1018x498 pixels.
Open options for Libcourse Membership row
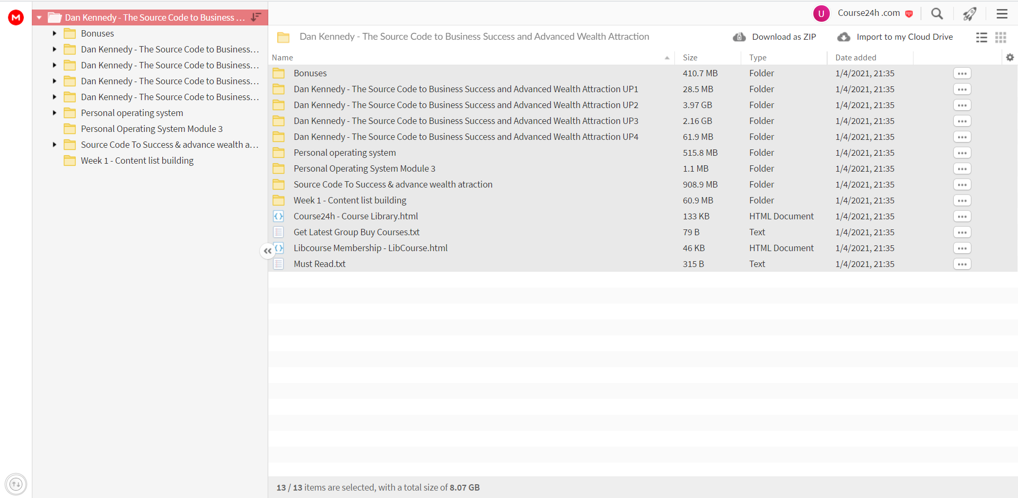coord(962,248)
